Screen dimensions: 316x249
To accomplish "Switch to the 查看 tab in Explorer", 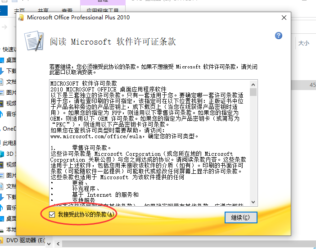I will (67, 10).
